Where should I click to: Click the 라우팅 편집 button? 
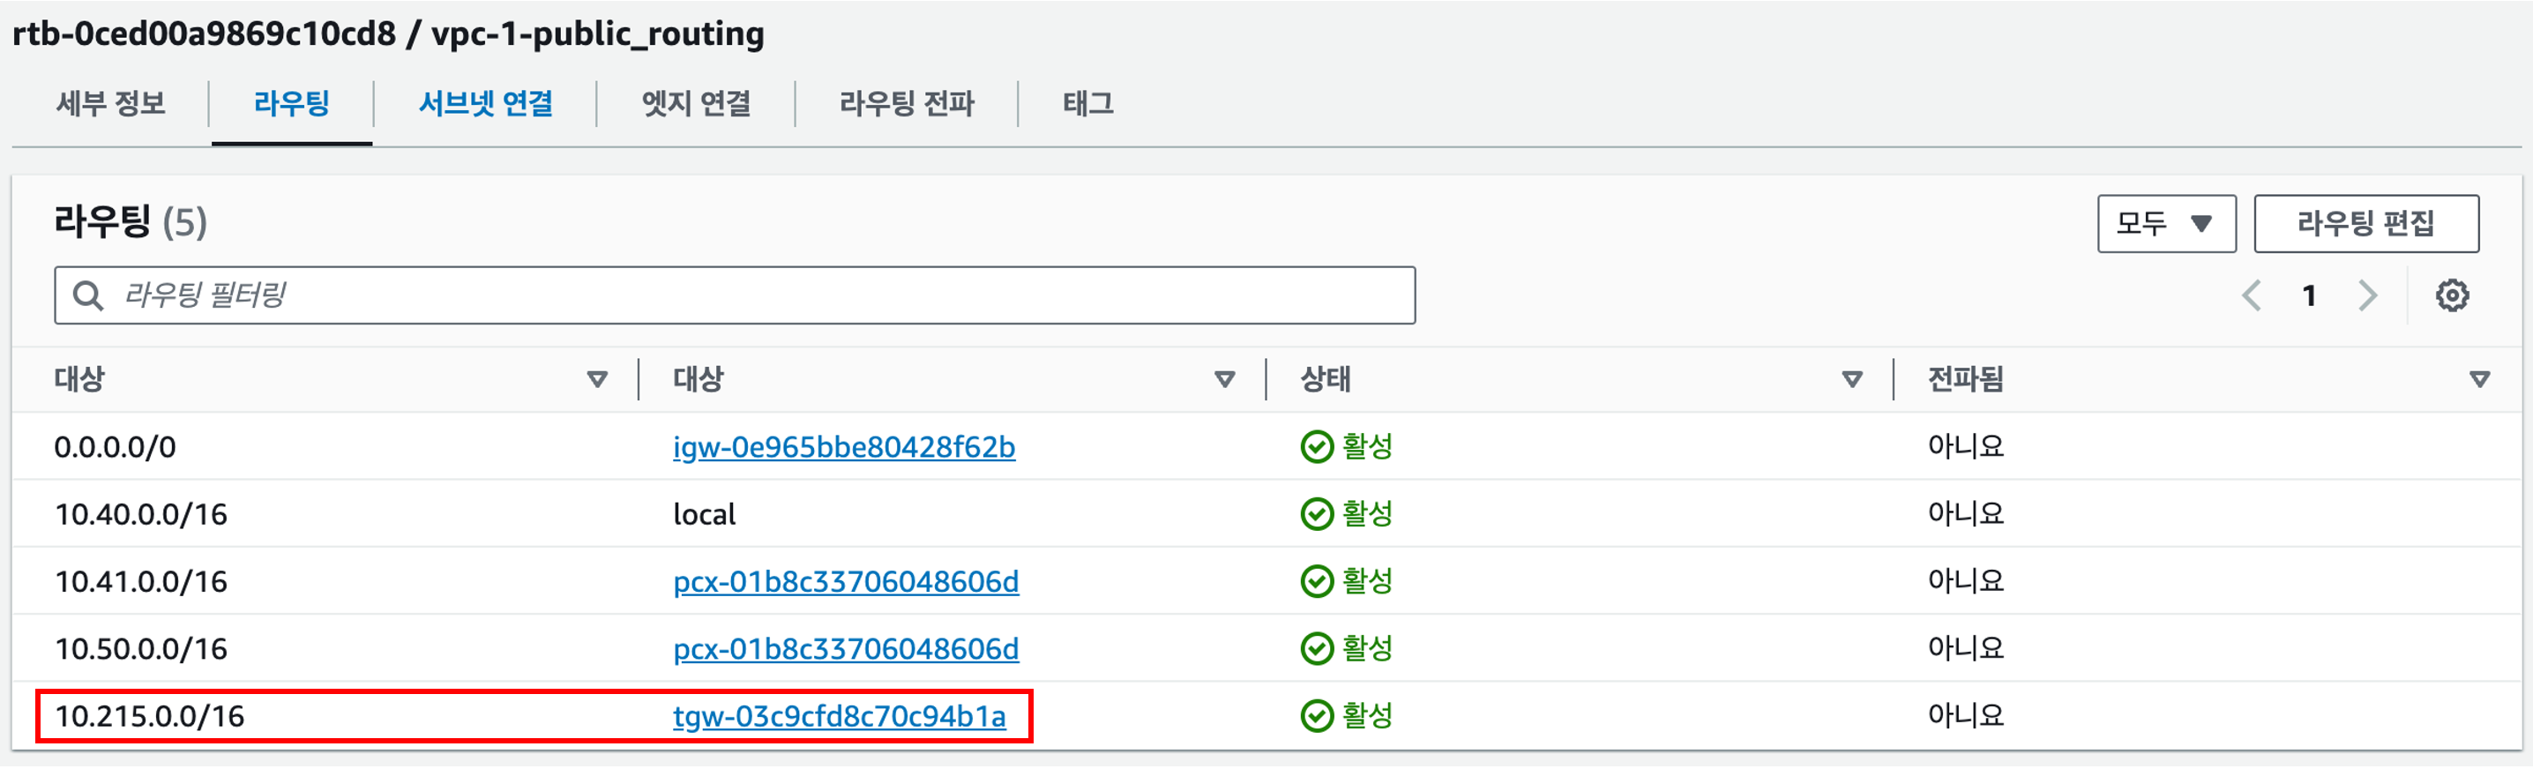(2365, 224)
